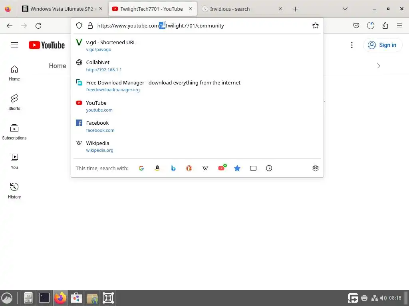Viewport: 409px width, 306px height.
Task: Click the taskbar icon right of the globe
Action: [108, 298]
